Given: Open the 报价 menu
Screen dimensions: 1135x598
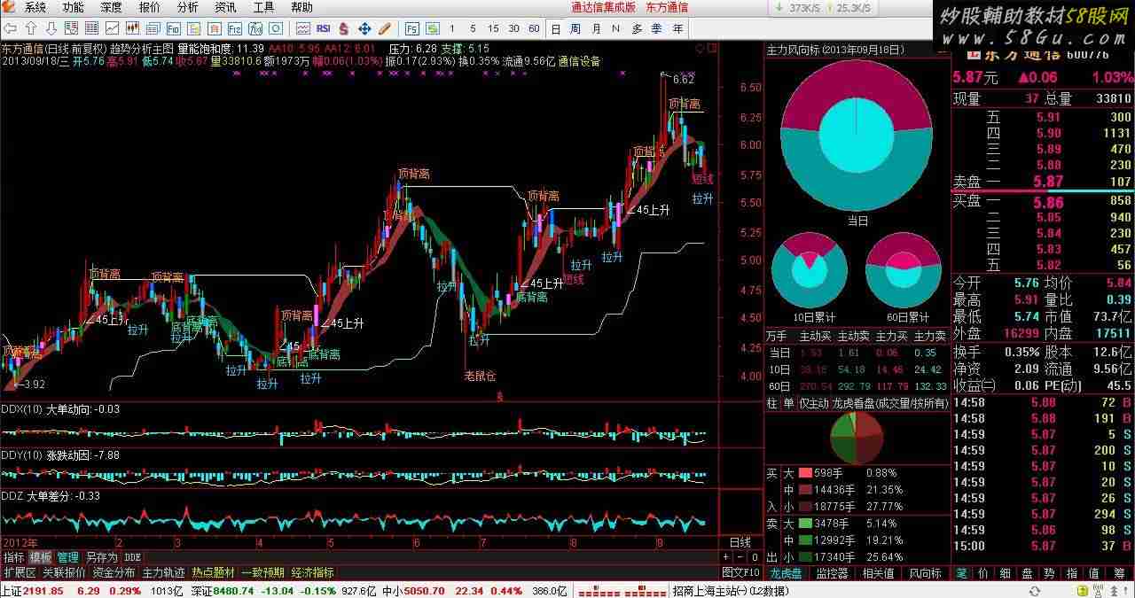Looking at the screenshot, I should pyautogui.click(x=150, y=7).
